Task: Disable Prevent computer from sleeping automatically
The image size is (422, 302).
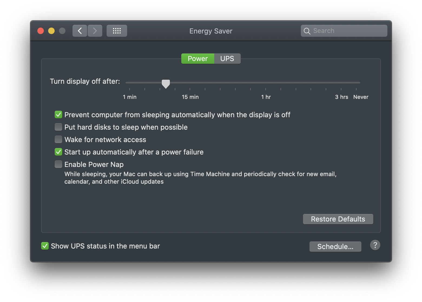Action: 58,115
